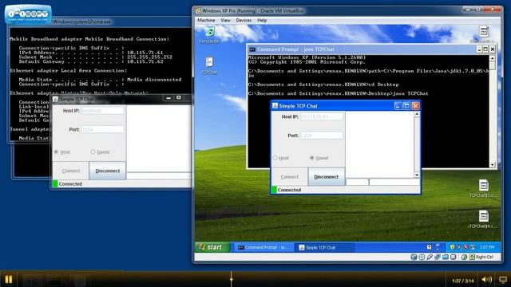Click the Port field in XP chat window

[x=321, y=136]
